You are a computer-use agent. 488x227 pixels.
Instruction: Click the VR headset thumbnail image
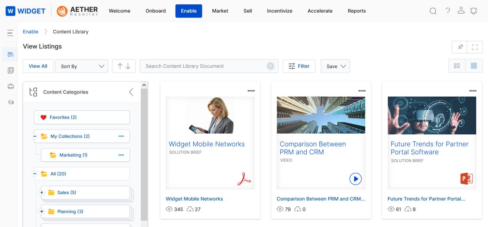pyautogui.click(x=432, y=115)
